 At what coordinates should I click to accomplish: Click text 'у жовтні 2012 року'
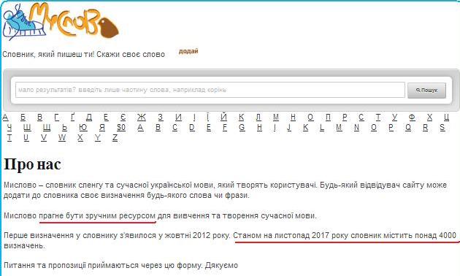pyautogui.click(x=194, y=235)
